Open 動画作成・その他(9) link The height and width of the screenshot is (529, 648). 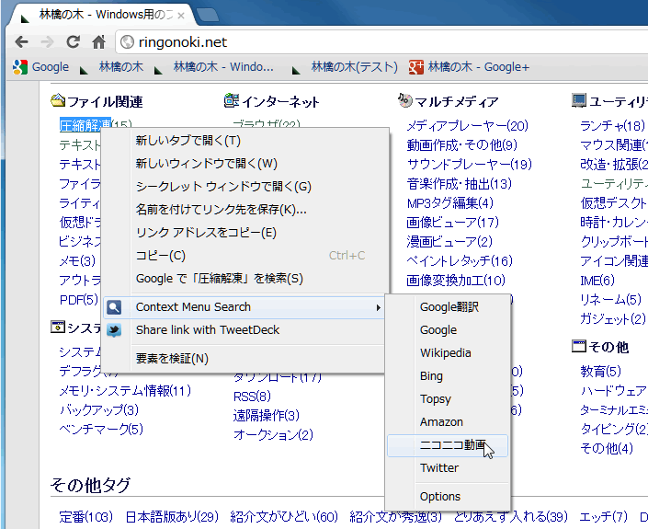pyautogui.click(x=462, y=145)
